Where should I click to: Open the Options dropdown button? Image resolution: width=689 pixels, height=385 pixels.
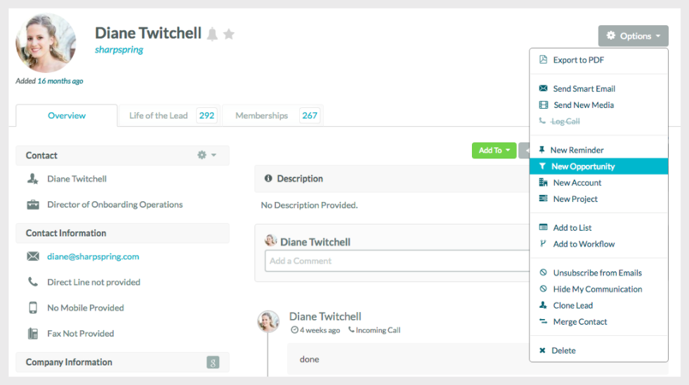[x=634, y=36]
